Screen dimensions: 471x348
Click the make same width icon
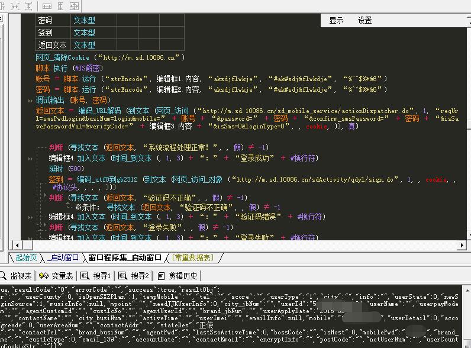pos(47,6)
